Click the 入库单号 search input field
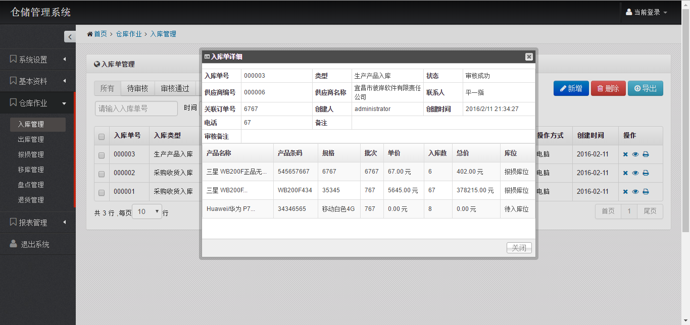The width and height of the screenshot is (690, 325). (135, 108)
